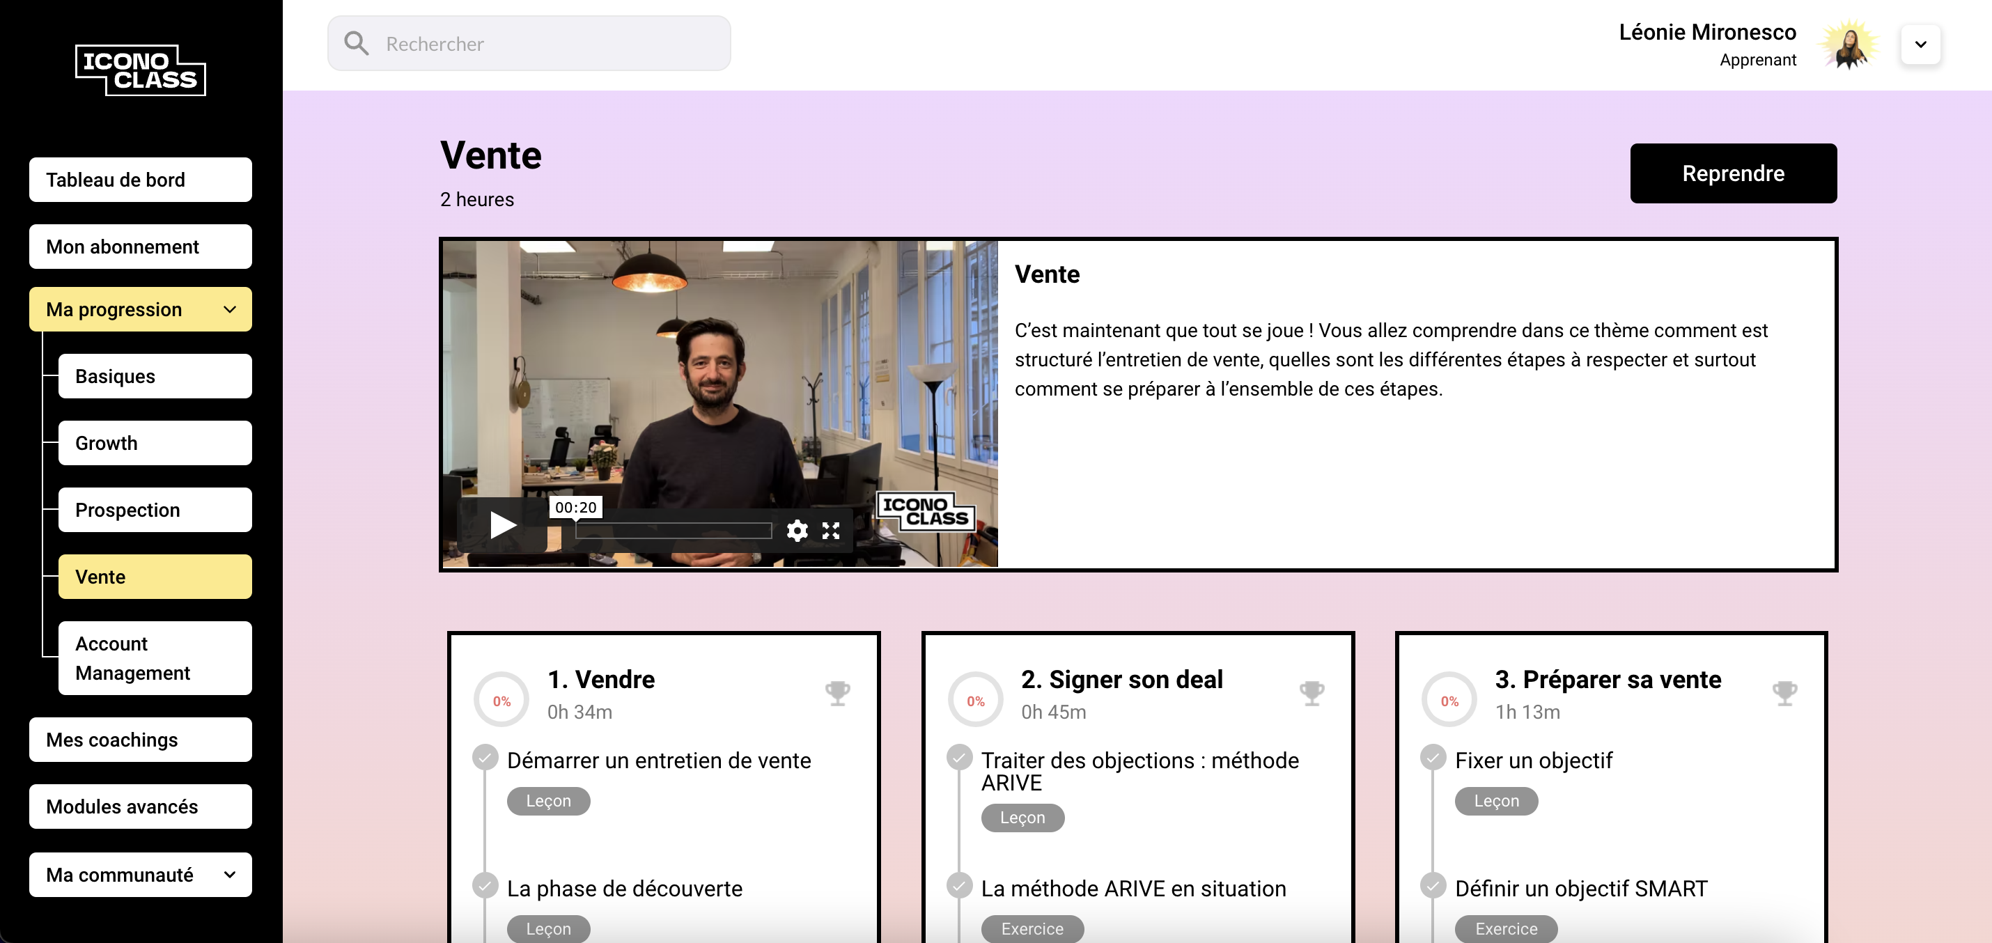
Task: Enter fullscreen mode on the video
Action: 830,530
